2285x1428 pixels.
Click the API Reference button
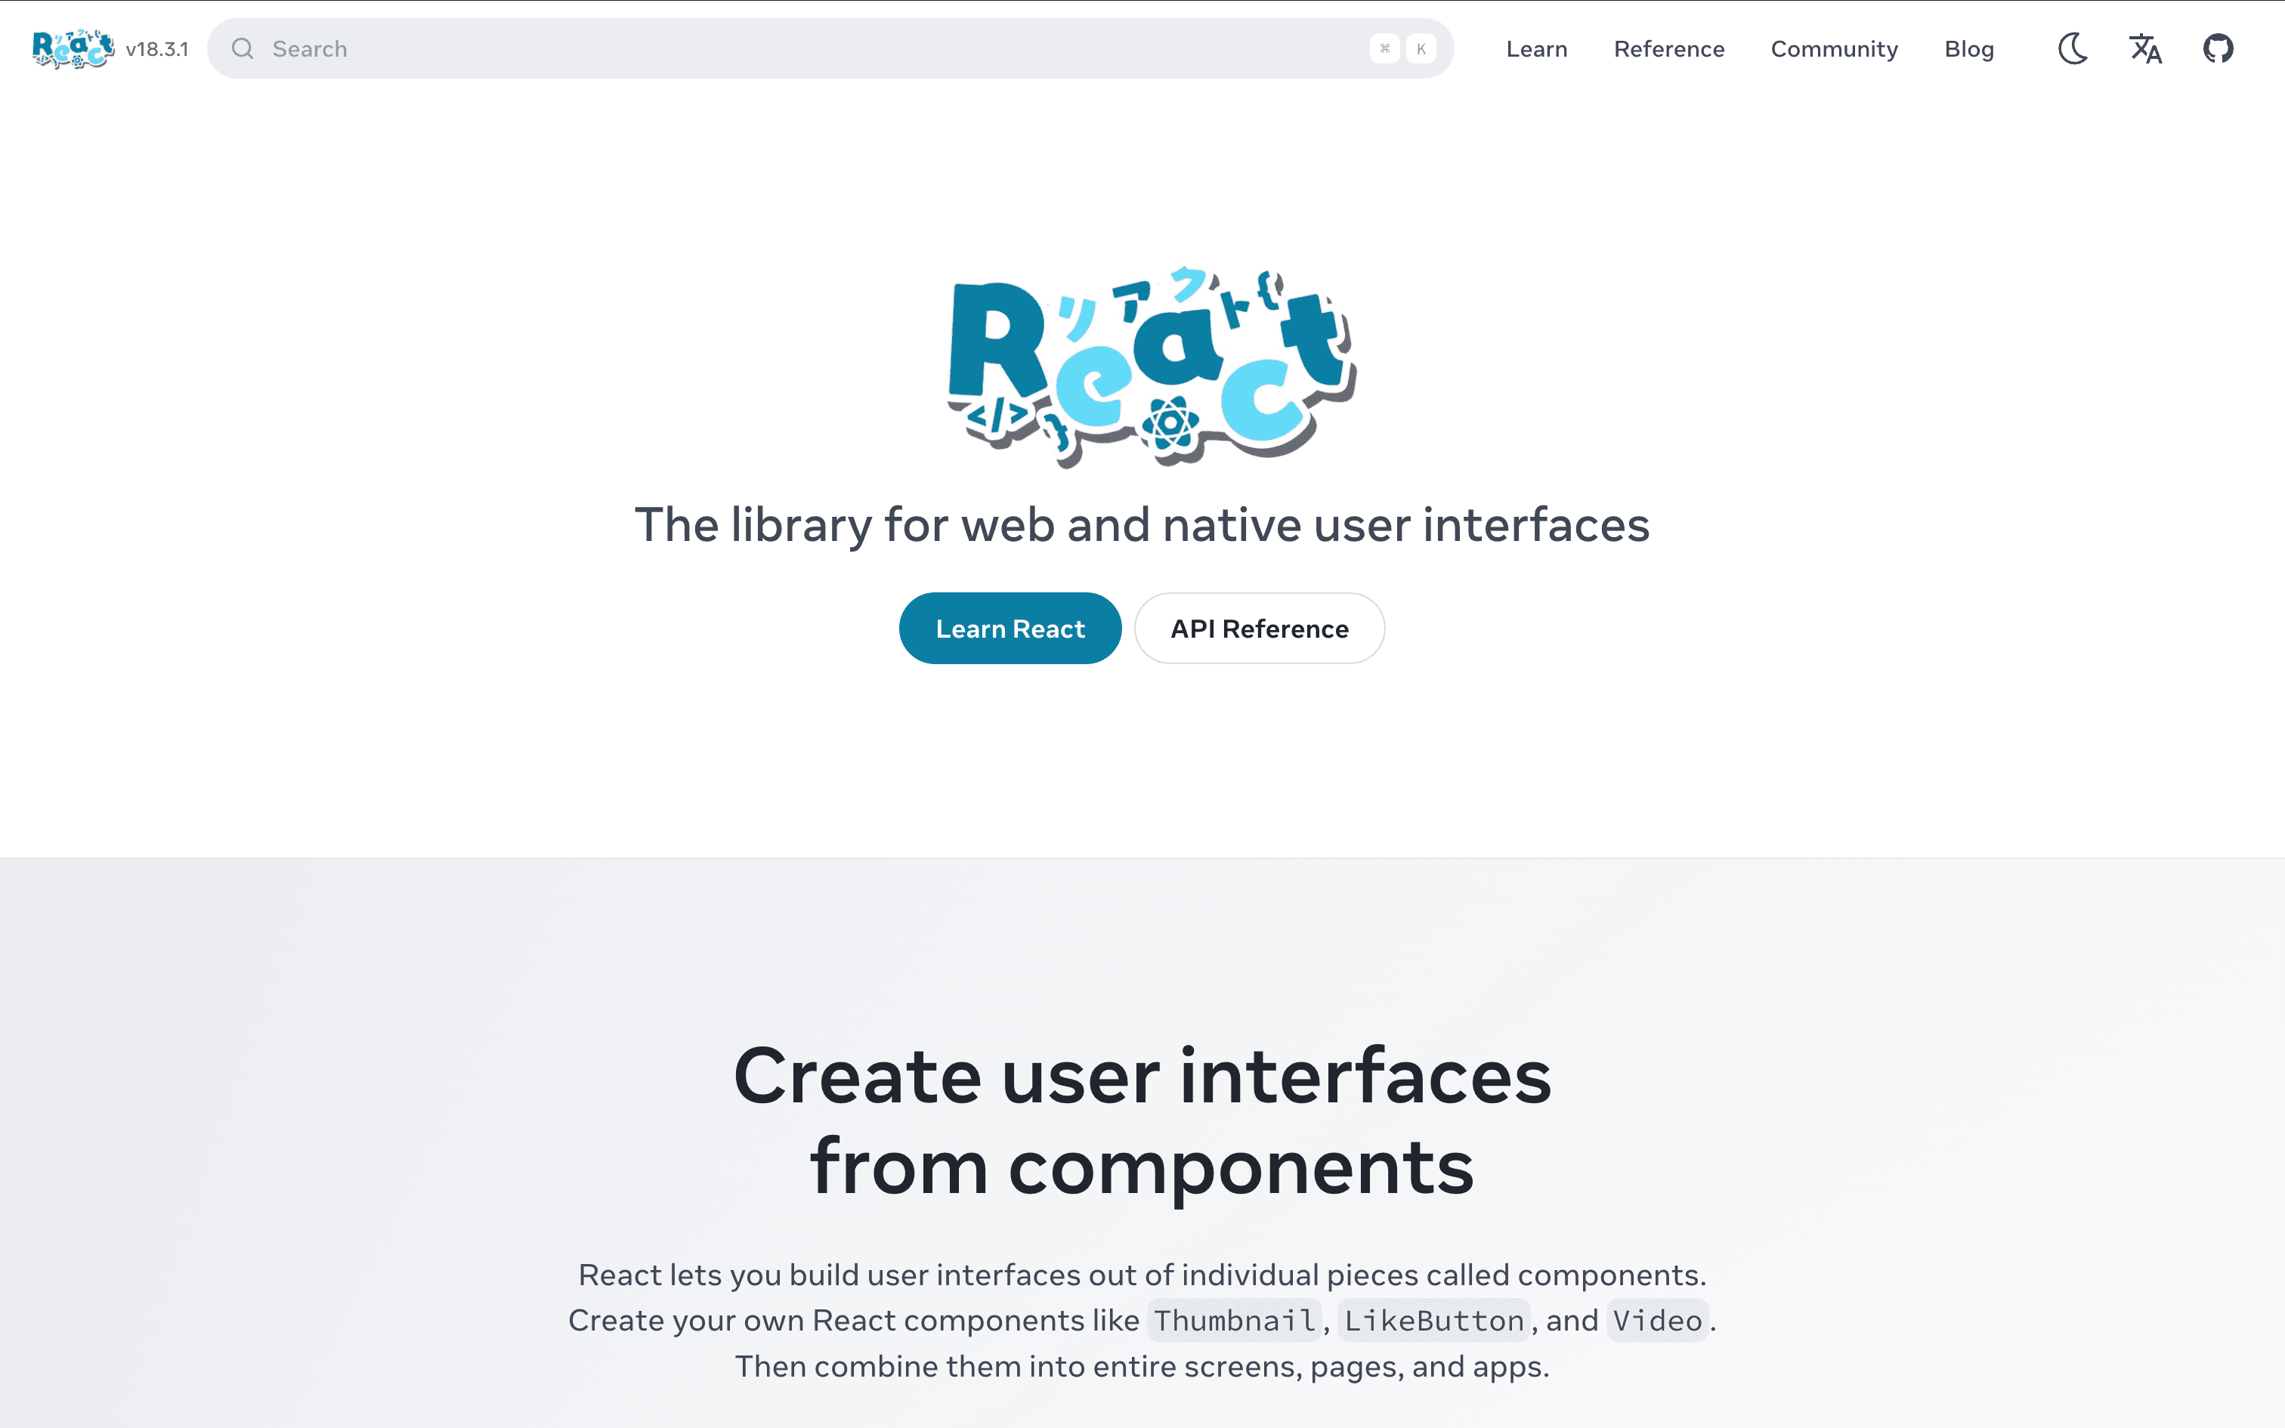(1260, 628)
